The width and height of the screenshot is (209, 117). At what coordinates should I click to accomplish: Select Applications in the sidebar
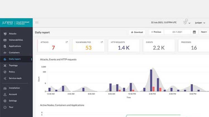tap(15, 46)
